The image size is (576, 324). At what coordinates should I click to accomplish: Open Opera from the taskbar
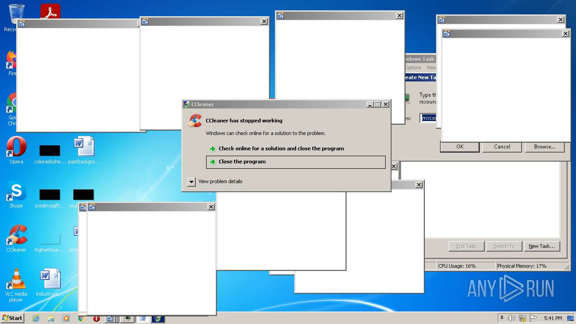pos(96,318)
